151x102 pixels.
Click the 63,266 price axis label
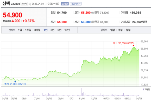[x=144, y=42]
